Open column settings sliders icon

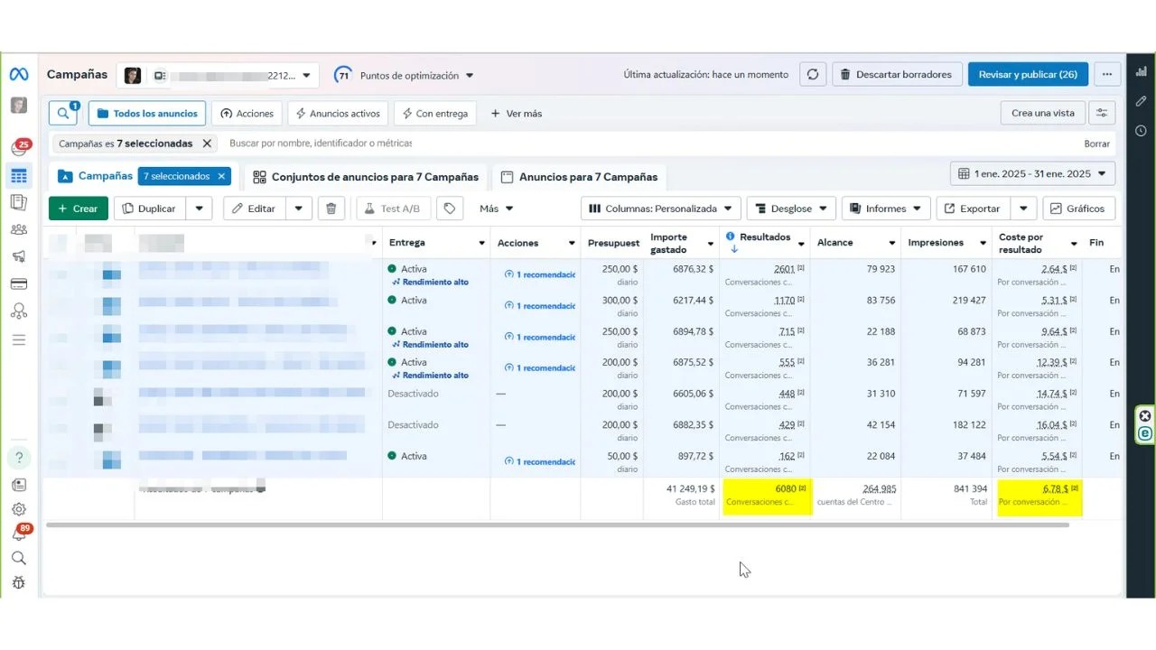[x=1101, y=113]
